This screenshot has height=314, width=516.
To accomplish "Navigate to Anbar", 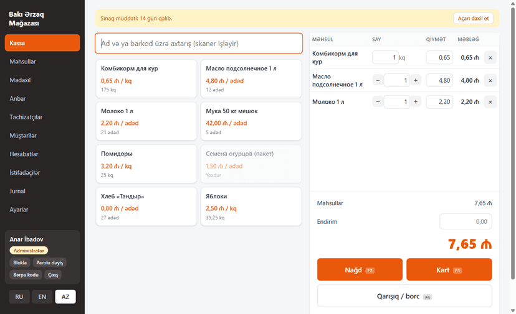I will point(42,98).
